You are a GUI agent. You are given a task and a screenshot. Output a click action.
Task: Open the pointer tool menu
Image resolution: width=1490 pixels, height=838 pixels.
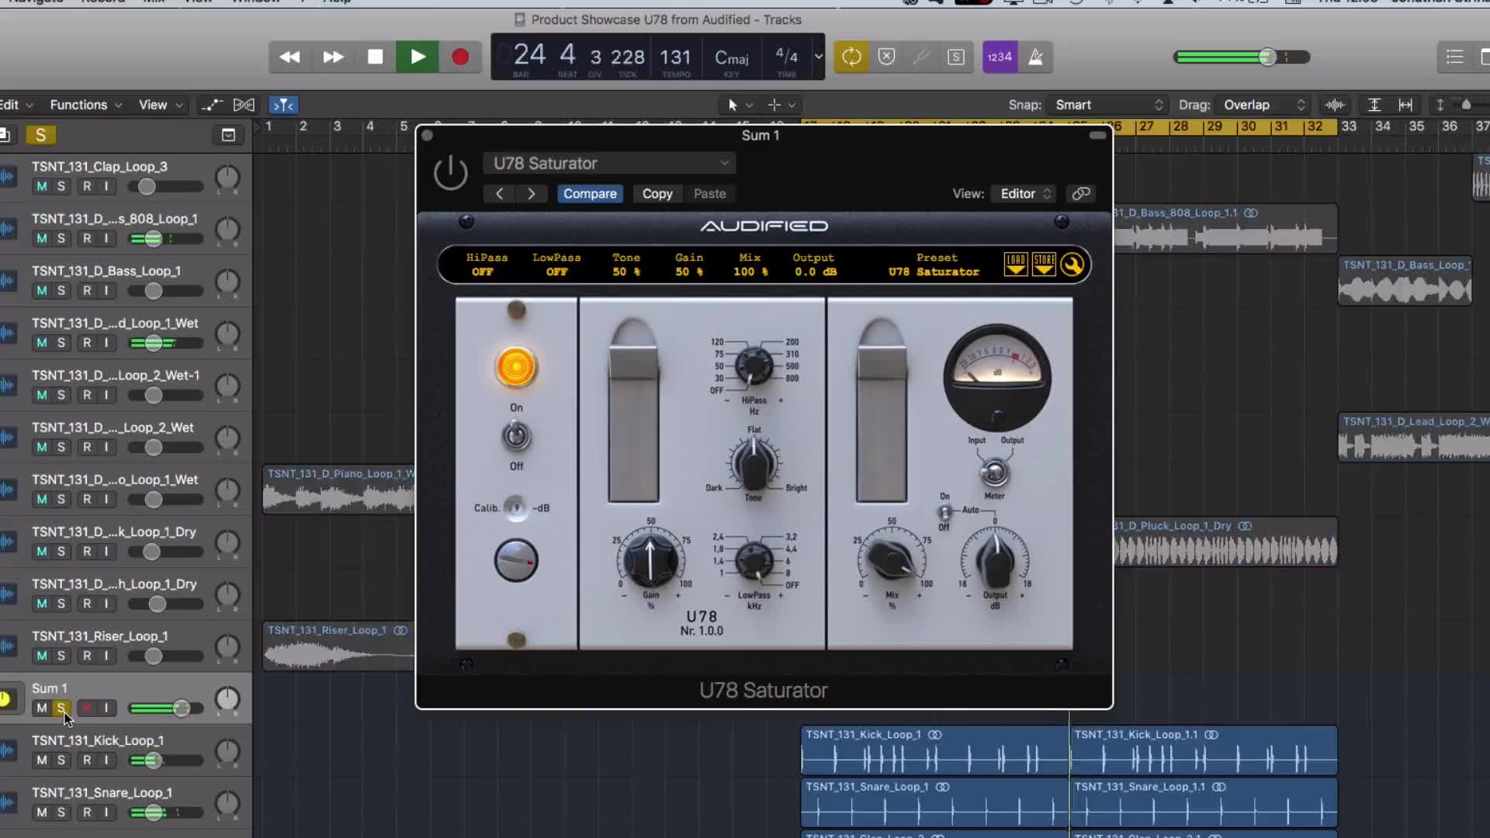[x=740, y=105]
